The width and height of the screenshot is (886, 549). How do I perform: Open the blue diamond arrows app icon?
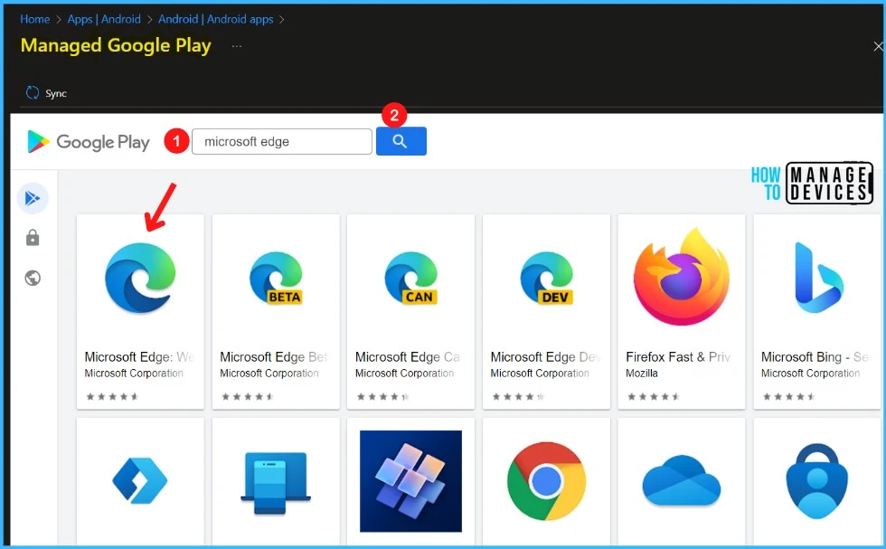click(140, 480)
